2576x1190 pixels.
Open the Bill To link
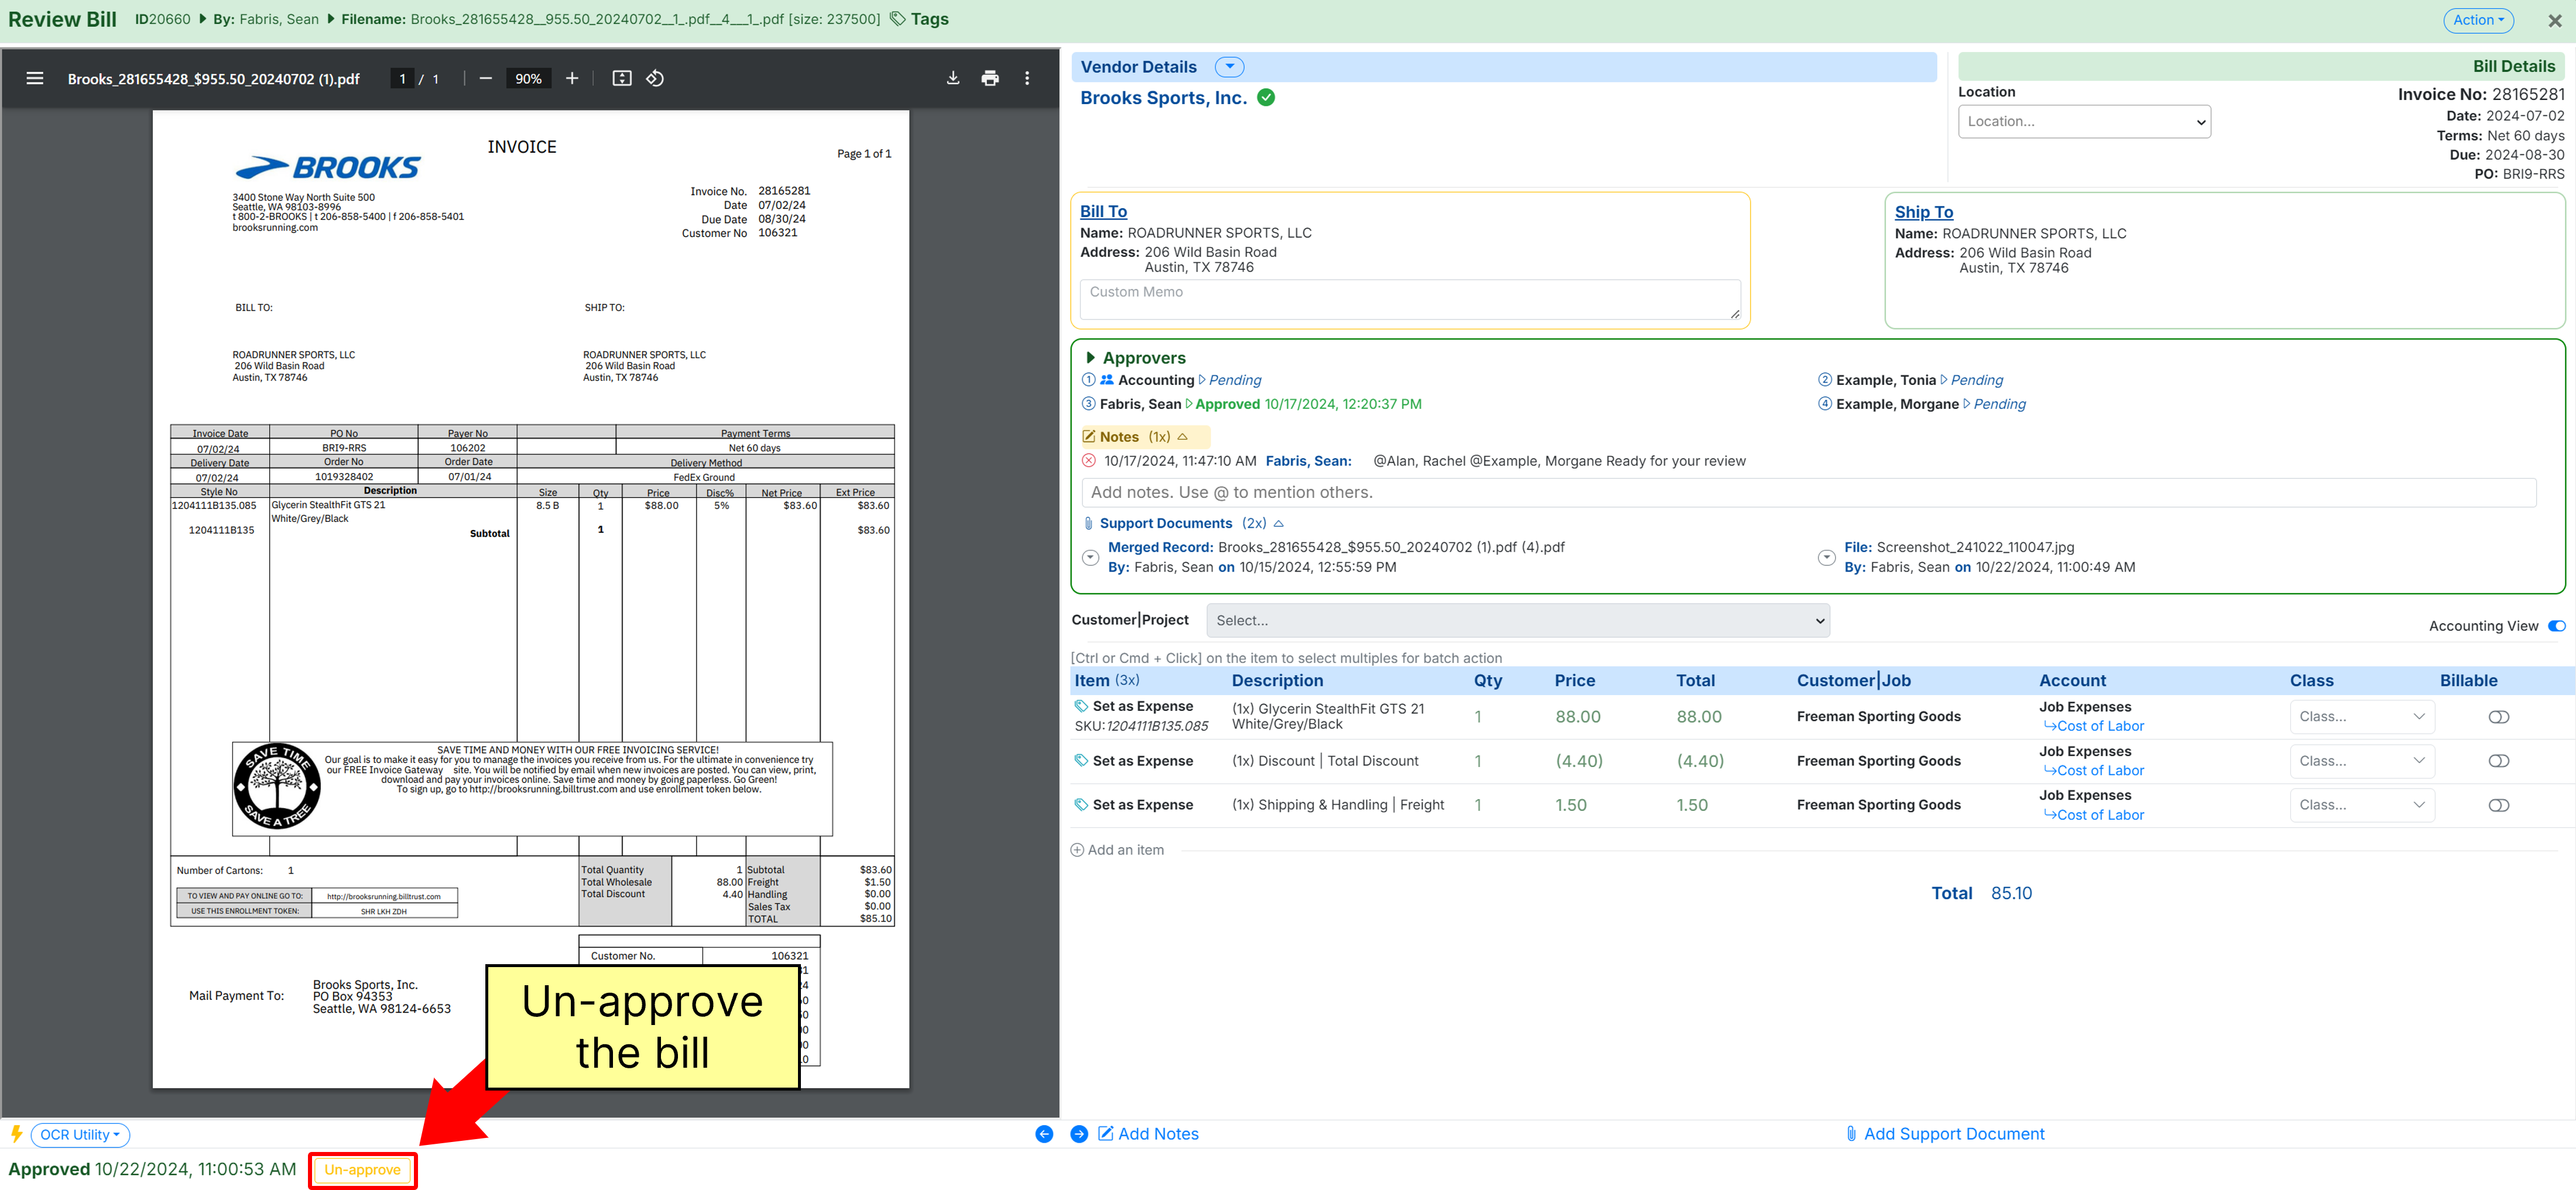click(x=1103, y=211)
